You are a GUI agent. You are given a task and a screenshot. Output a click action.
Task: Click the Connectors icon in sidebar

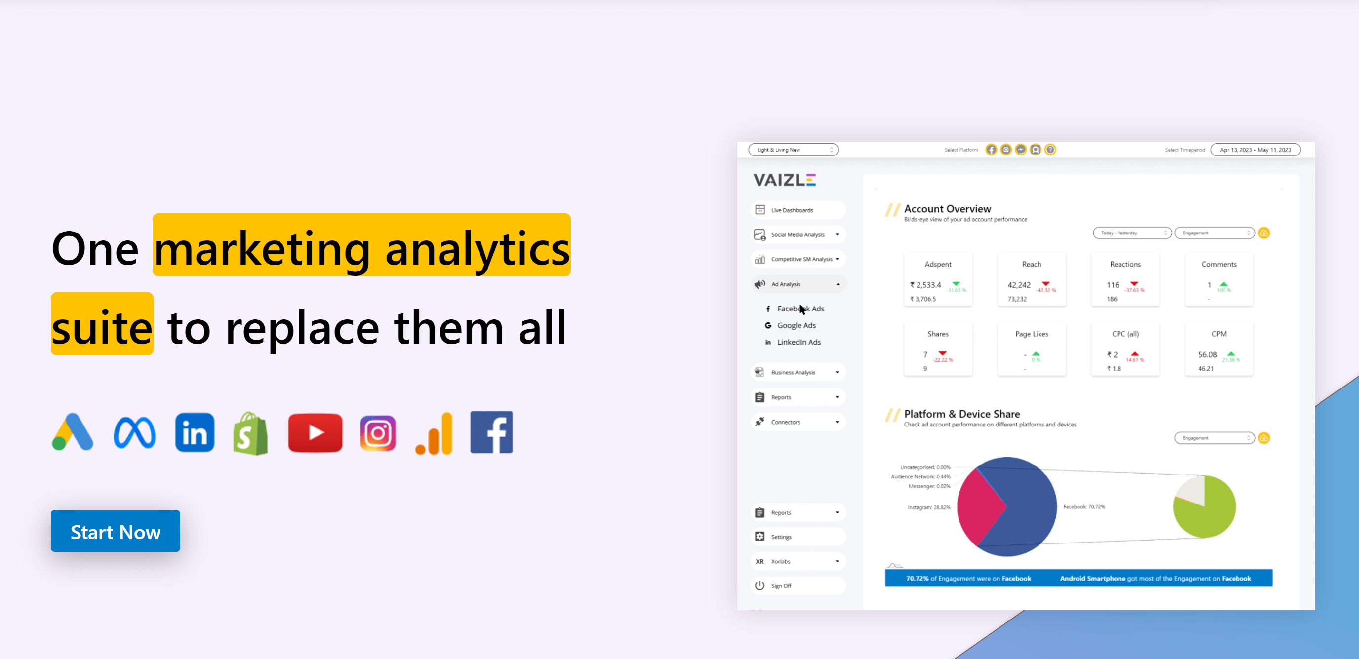click(760, 422)
